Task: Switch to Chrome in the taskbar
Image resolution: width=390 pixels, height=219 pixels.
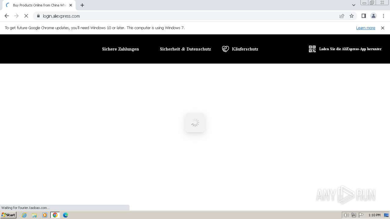Action: point(55,215)
